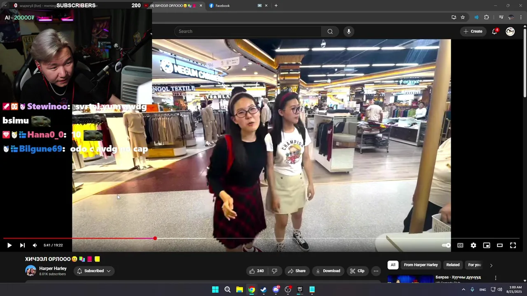Screen dimensions: 527x296
Task: Toggle closed captions on the video
Action: [460, 245]
